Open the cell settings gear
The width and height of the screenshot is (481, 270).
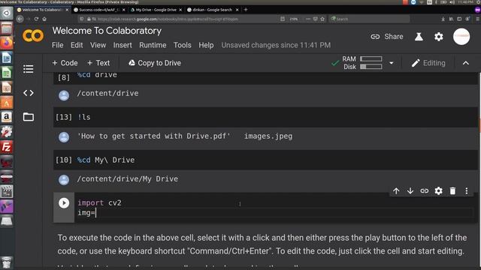[x=438, y=191]
